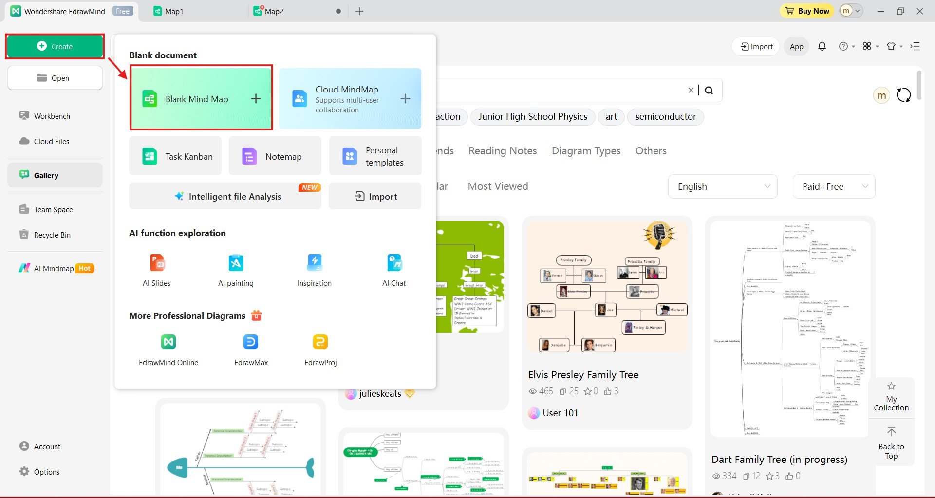935x498 pixels.
Task: Clear the gallery search field
Action: pos(691,90)
